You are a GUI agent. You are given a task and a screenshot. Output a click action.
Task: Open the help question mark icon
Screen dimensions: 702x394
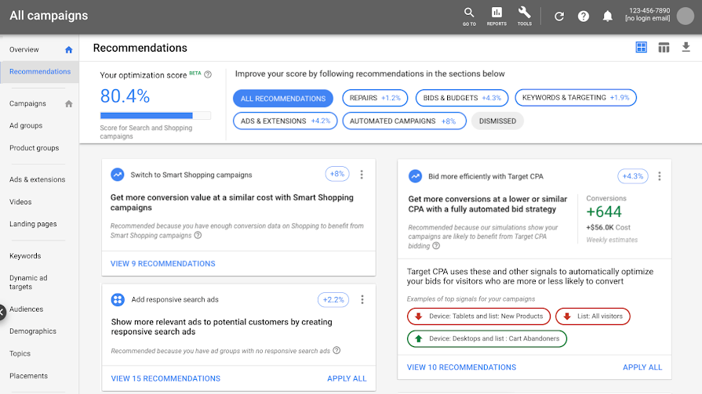click(x=584, y=16)
